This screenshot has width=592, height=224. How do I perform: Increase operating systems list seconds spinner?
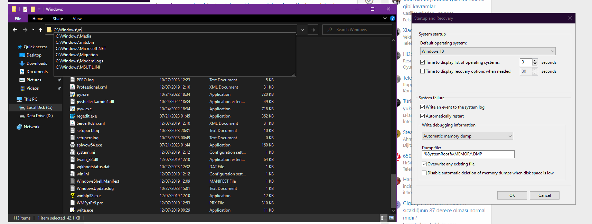535,61
